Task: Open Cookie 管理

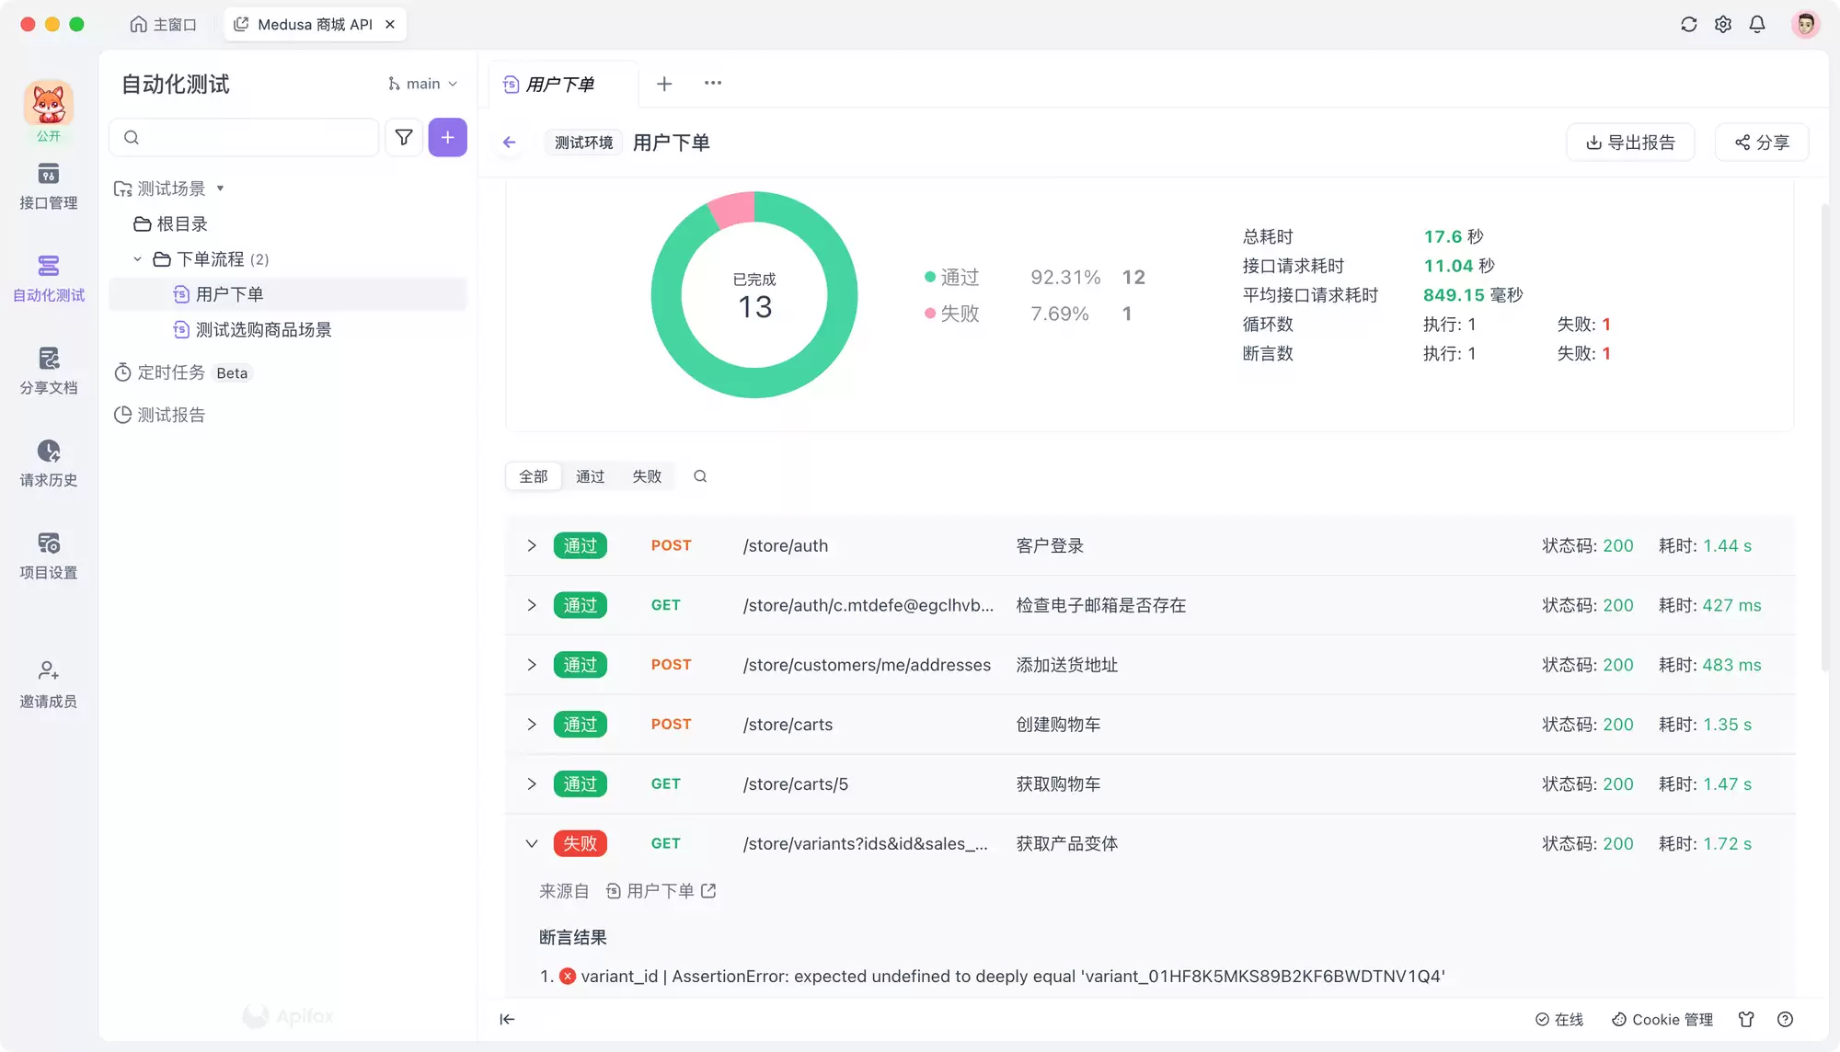Action: tap(1662, 1019)
